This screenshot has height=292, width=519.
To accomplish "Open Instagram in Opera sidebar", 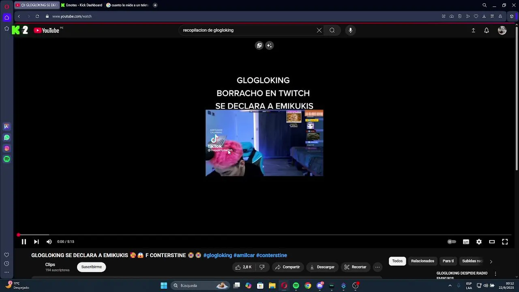I will (6, 148).
